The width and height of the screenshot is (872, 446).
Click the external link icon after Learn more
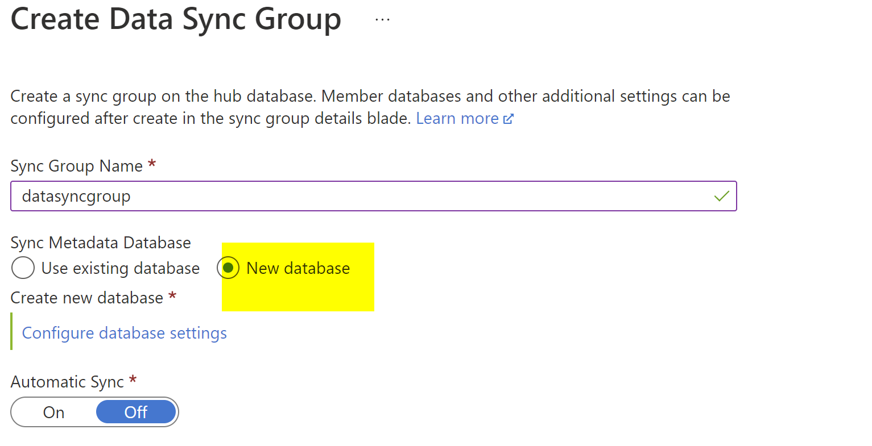click(x=509, y=119)
